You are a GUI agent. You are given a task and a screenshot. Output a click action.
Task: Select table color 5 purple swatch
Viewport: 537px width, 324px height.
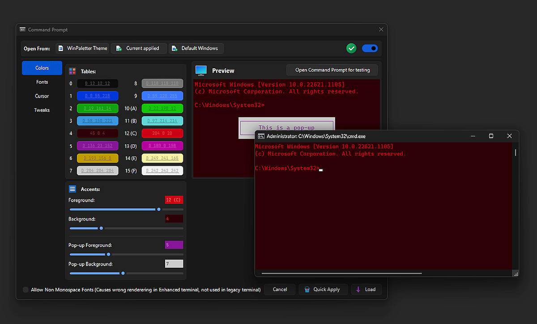[98, 146]
